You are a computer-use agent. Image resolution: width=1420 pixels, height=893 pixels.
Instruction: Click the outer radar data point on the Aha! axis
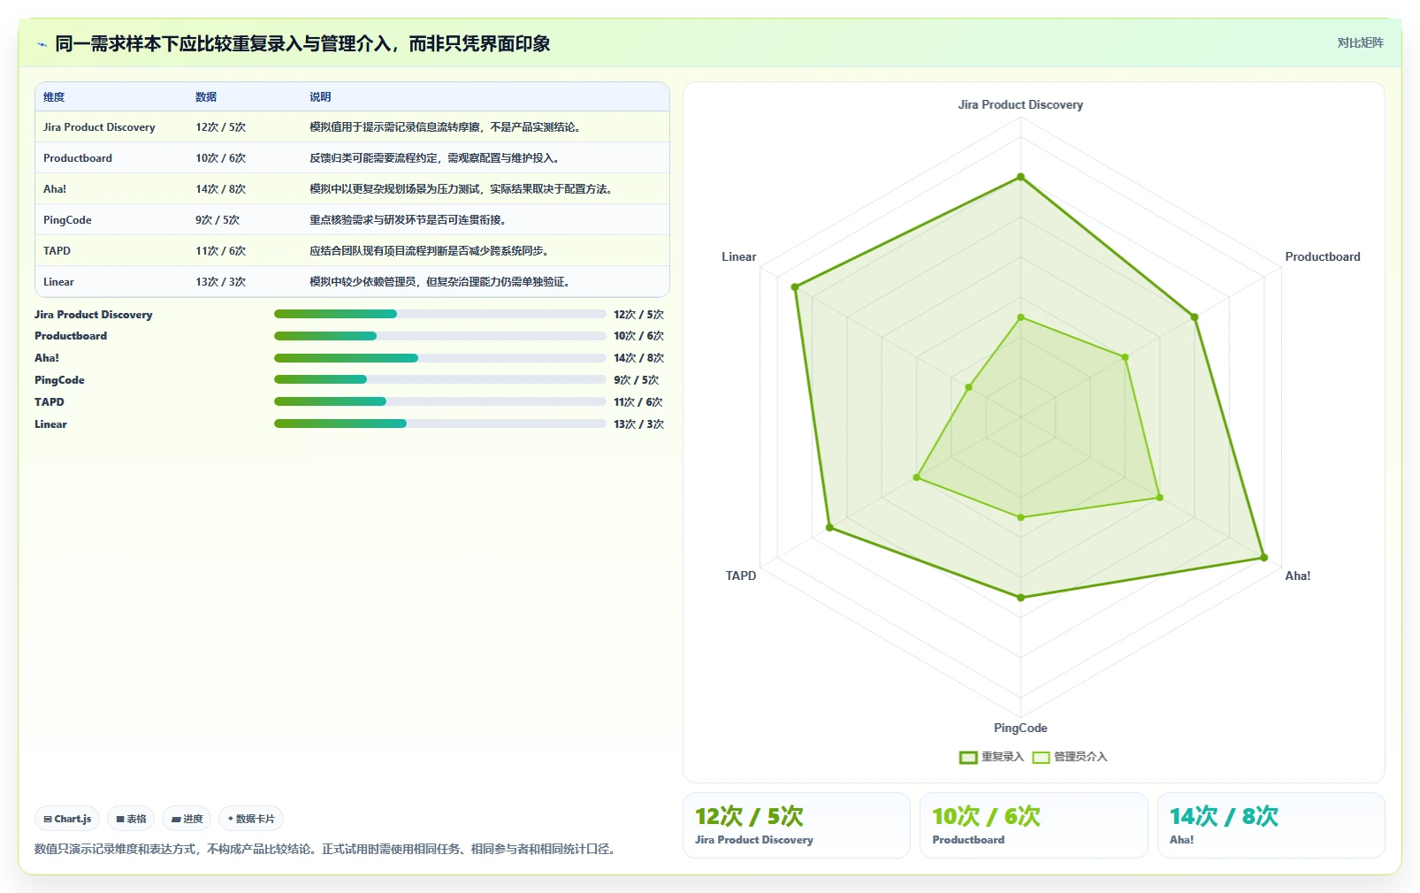coord(1263,558)
